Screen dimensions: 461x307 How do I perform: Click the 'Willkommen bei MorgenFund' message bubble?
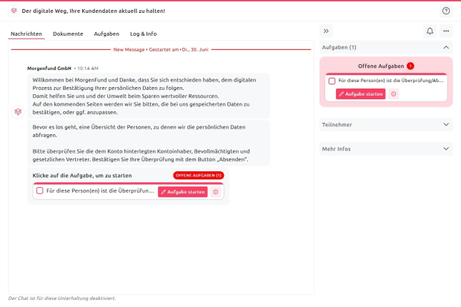(149, 96)
